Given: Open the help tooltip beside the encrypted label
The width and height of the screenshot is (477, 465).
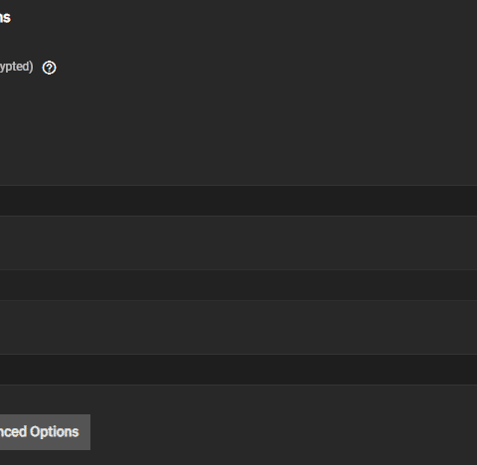Looking at the screenshot, I should (49, 68).
